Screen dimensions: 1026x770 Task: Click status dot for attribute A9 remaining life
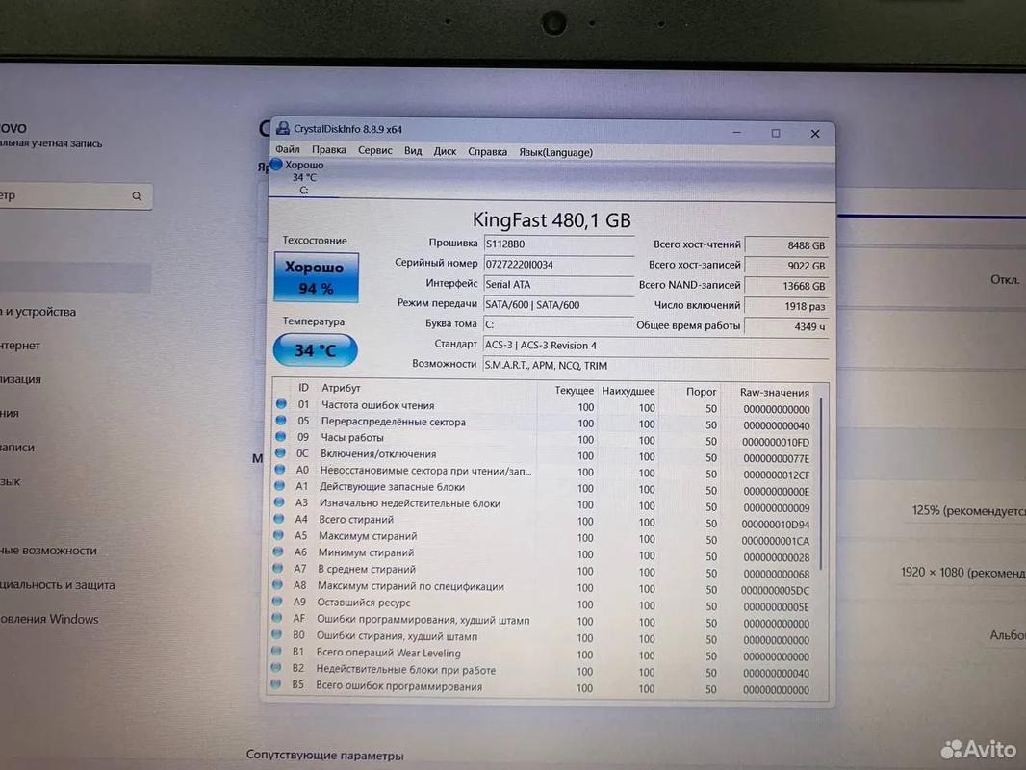point(277,602)
